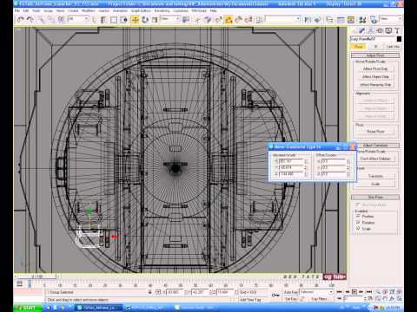Choose the Bind to Space Warp tool
Image resolution: width=417 pixels, height=312 pixels.
tap(61, 20)
